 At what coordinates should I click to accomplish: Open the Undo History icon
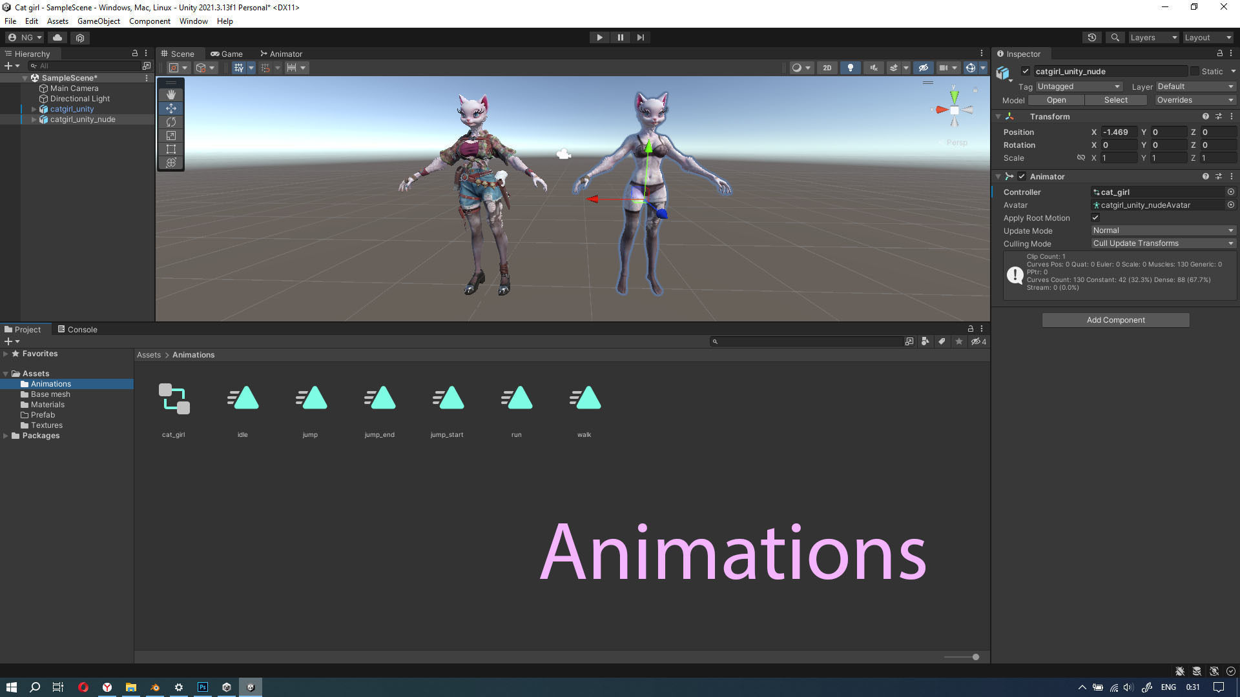pos(1091,37)
